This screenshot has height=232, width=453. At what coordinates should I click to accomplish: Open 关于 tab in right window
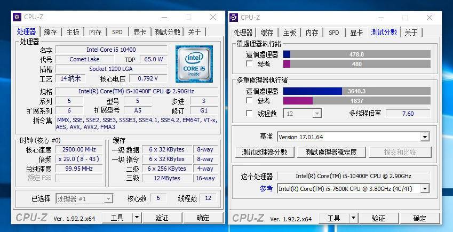(x=411, y=33)
